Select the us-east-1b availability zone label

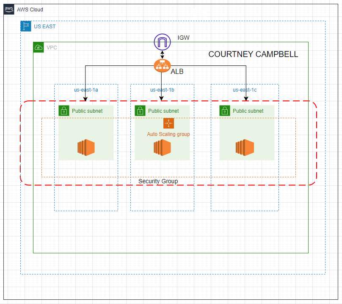pyautogui.click(x=162, y=90)
